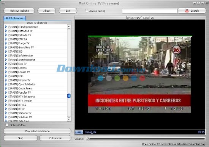Image resolution: width=209 pixels, height=147 pixels.
Task: Select [SPAIN] Onda Jerez channel name
Action: tap(20, 88)
